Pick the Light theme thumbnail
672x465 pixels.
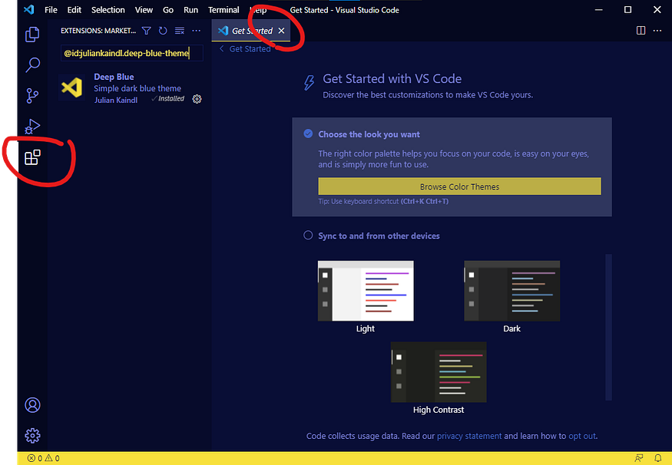point(366,291)
